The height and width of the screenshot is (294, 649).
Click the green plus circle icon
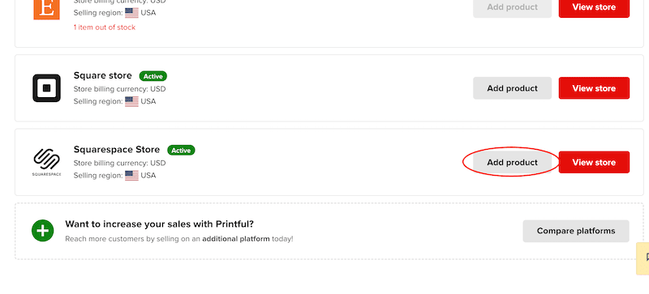click(43, 231)
